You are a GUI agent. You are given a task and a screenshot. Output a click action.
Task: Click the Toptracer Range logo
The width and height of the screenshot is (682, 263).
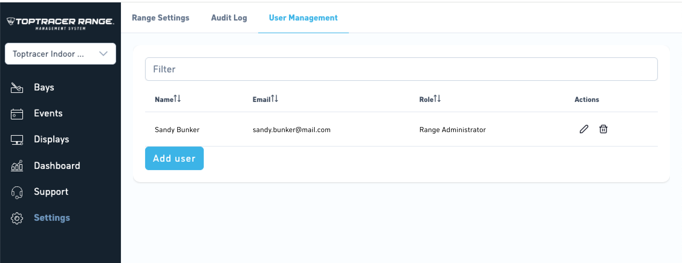[x=60, y=24]
